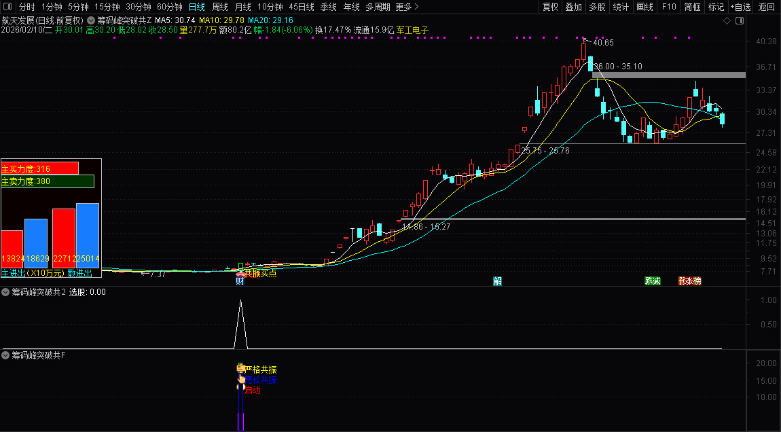
Task: Click the 选股: 0.00 indicator value
Action: click(x=87, y=292)
